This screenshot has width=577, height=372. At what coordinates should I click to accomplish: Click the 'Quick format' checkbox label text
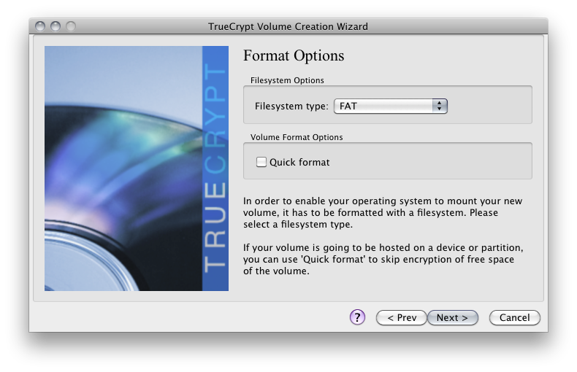point(299,162)
